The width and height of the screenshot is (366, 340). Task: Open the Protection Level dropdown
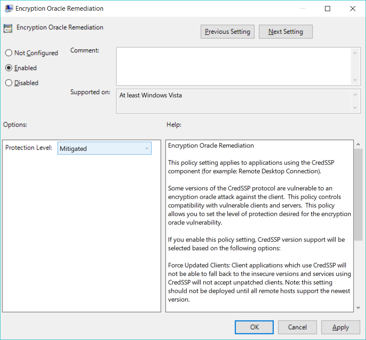(x=104, y=148)
